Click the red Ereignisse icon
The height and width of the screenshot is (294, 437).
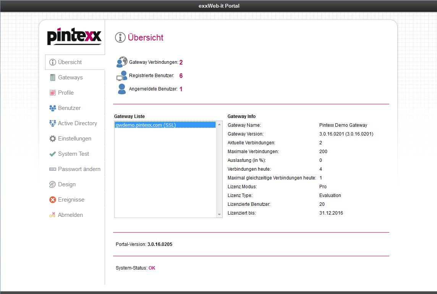tap(53, 200)
